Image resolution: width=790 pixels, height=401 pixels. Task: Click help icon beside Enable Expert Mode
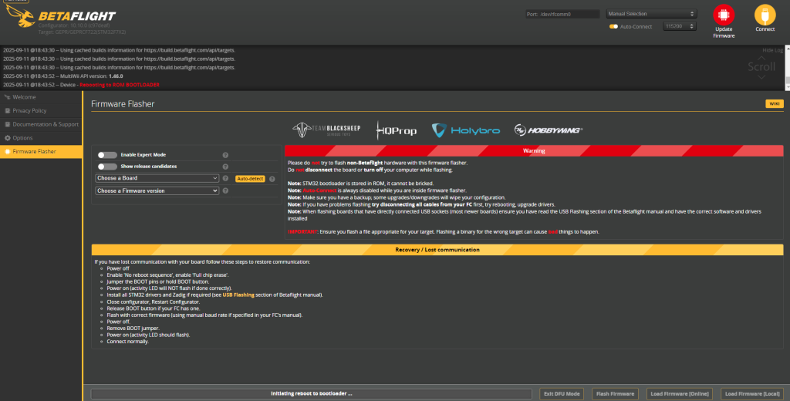point(225,155)
